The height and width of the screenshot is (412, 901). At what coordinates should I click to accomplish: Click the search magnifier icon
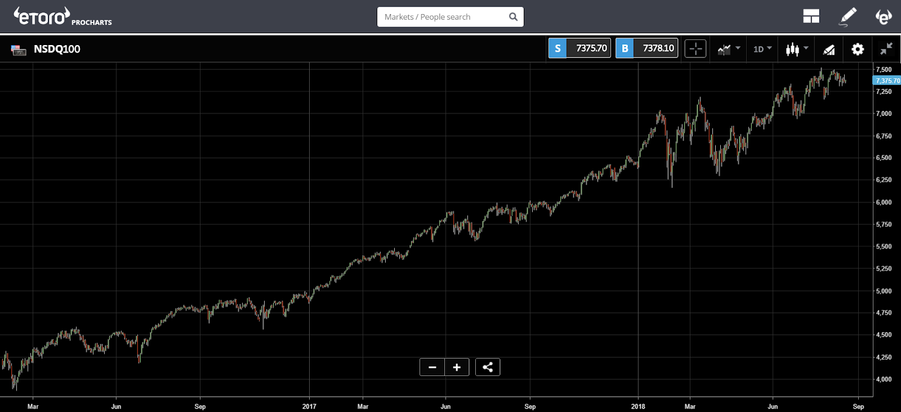coord(513,17)
